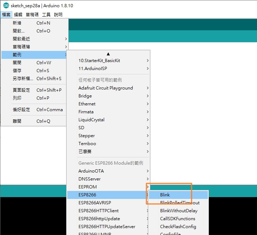257x235 pixels.
Task: Expand the Temboo examples submenu
Action: pyautogui.click(x=108, y=144)
